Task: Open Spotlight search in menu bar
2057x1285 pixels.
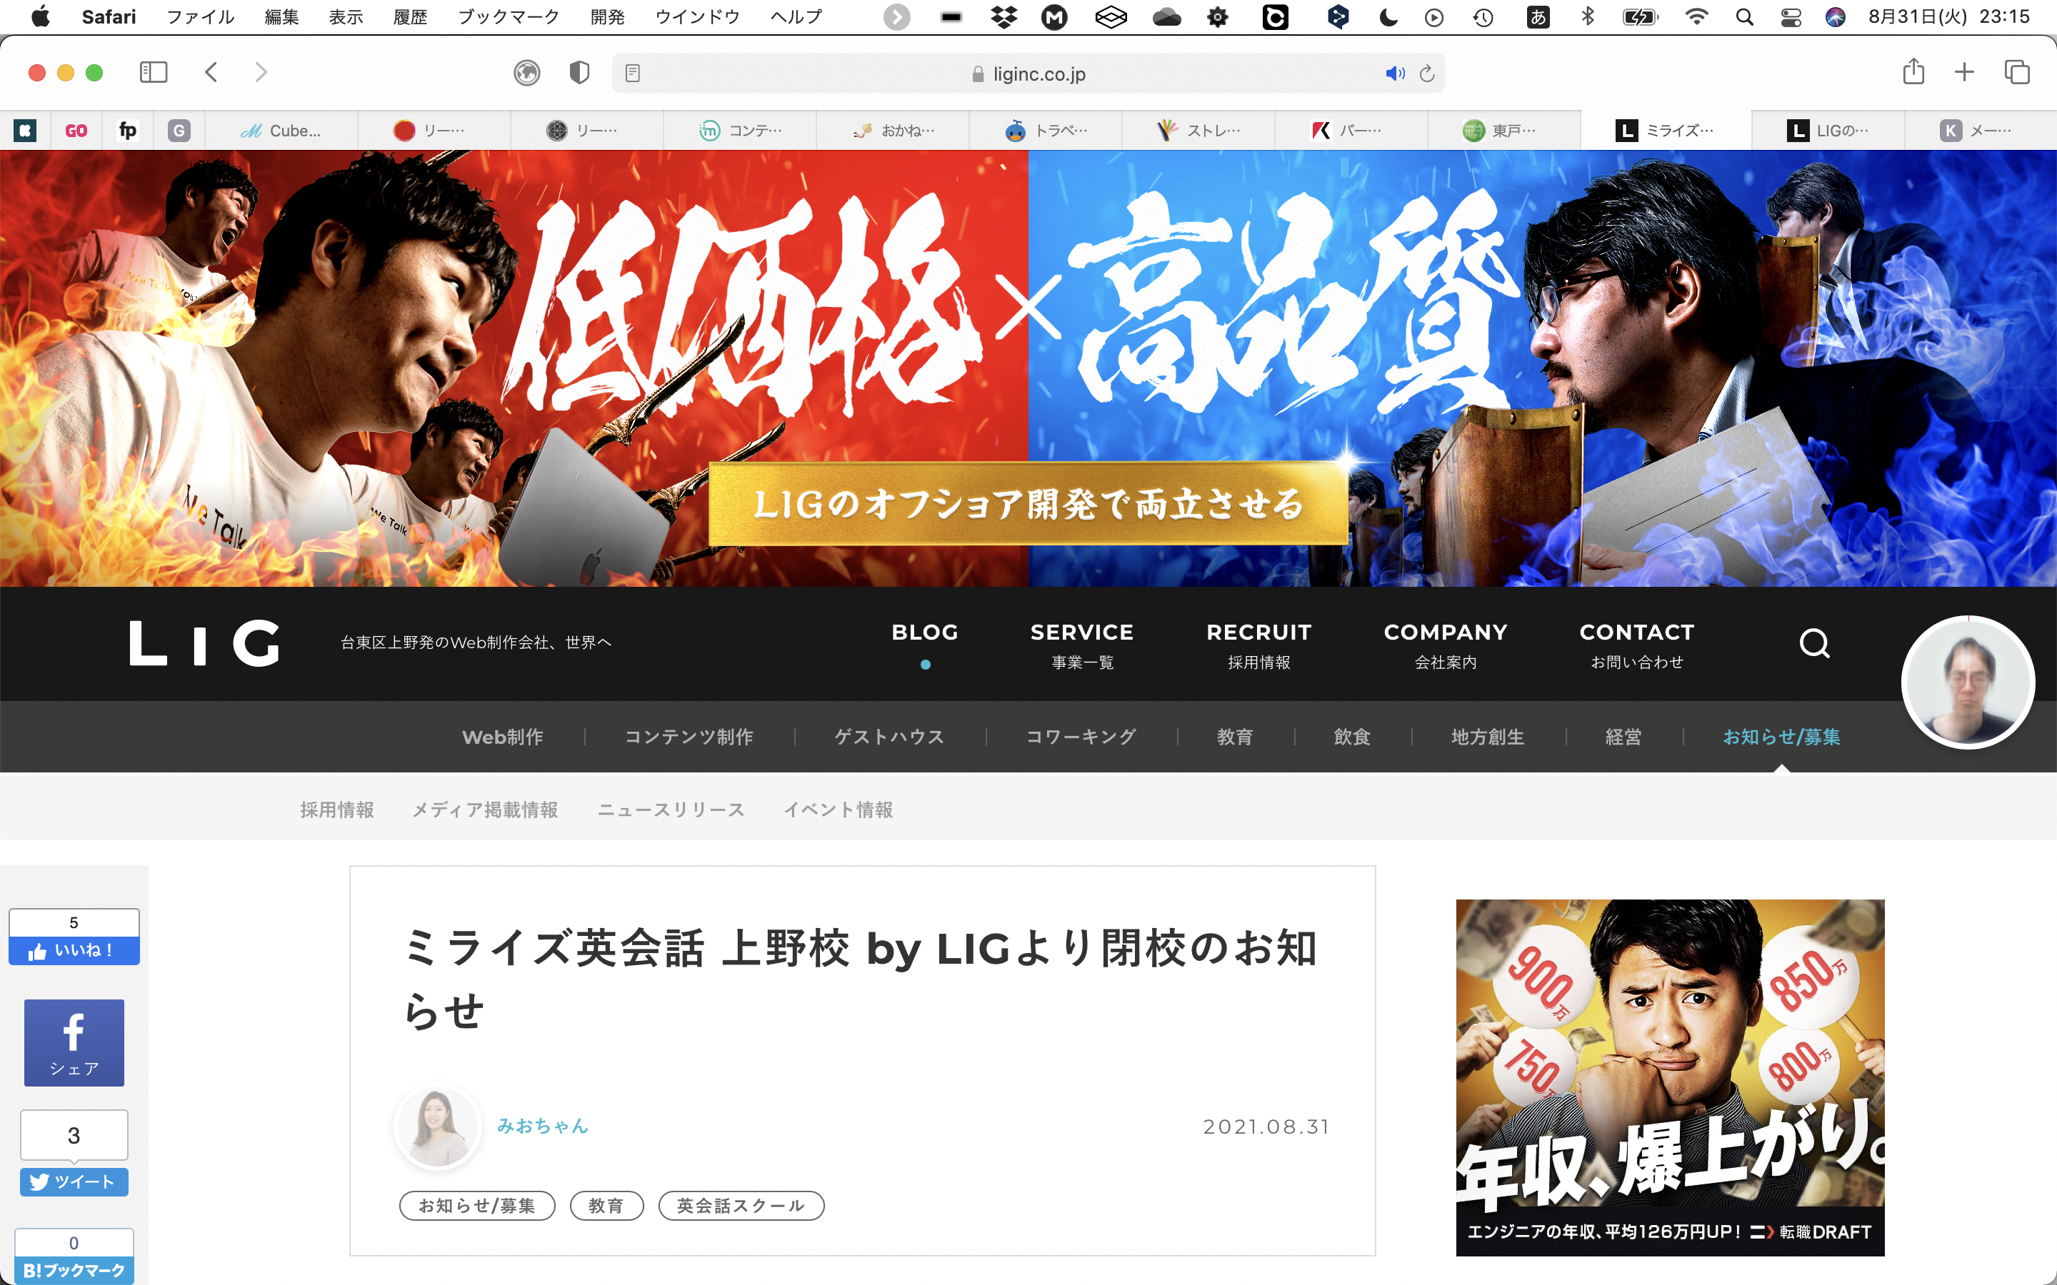Action: 1744,16
